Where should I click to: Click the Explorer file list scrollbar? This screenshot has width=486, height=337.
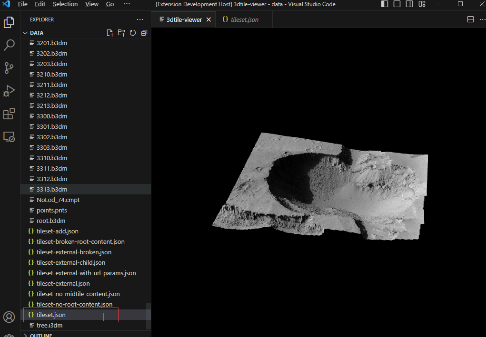point(149,316)
